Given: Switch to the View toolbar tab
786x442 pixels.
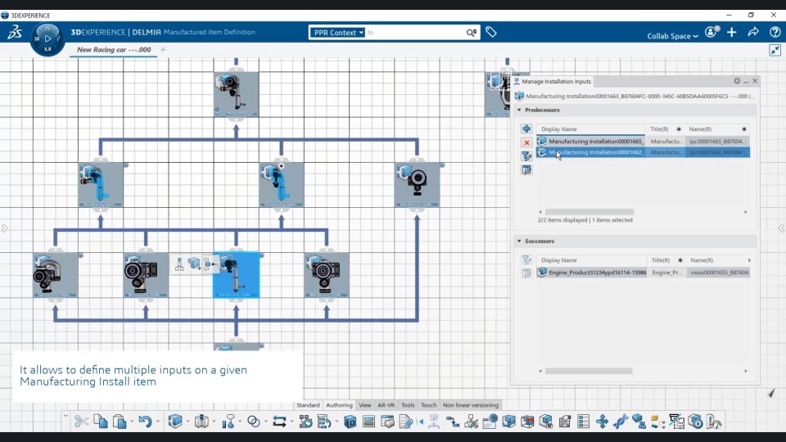Looking at the screenshot, I should (x=365, y=405).
